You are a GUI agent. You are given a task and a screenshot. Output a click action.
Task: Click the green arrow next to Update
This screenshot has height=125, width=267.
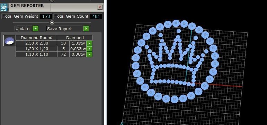(35, 29)
